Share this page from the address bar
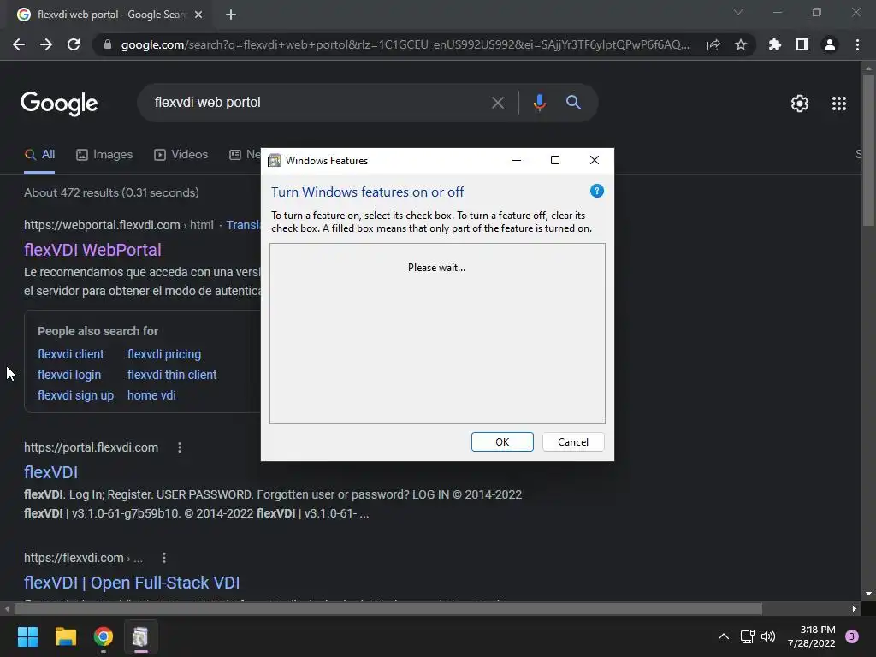876x657 pixels. tap(713, 44)
